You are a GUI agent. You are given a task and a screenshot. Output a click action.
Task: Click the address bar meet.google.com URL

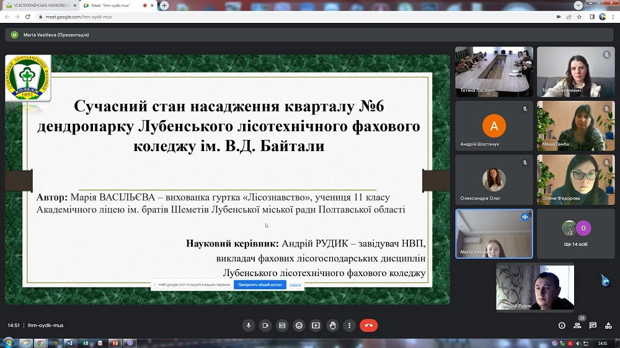(79, 17)
